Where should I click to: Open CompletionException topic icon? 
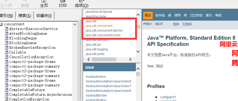pos(6,99)
